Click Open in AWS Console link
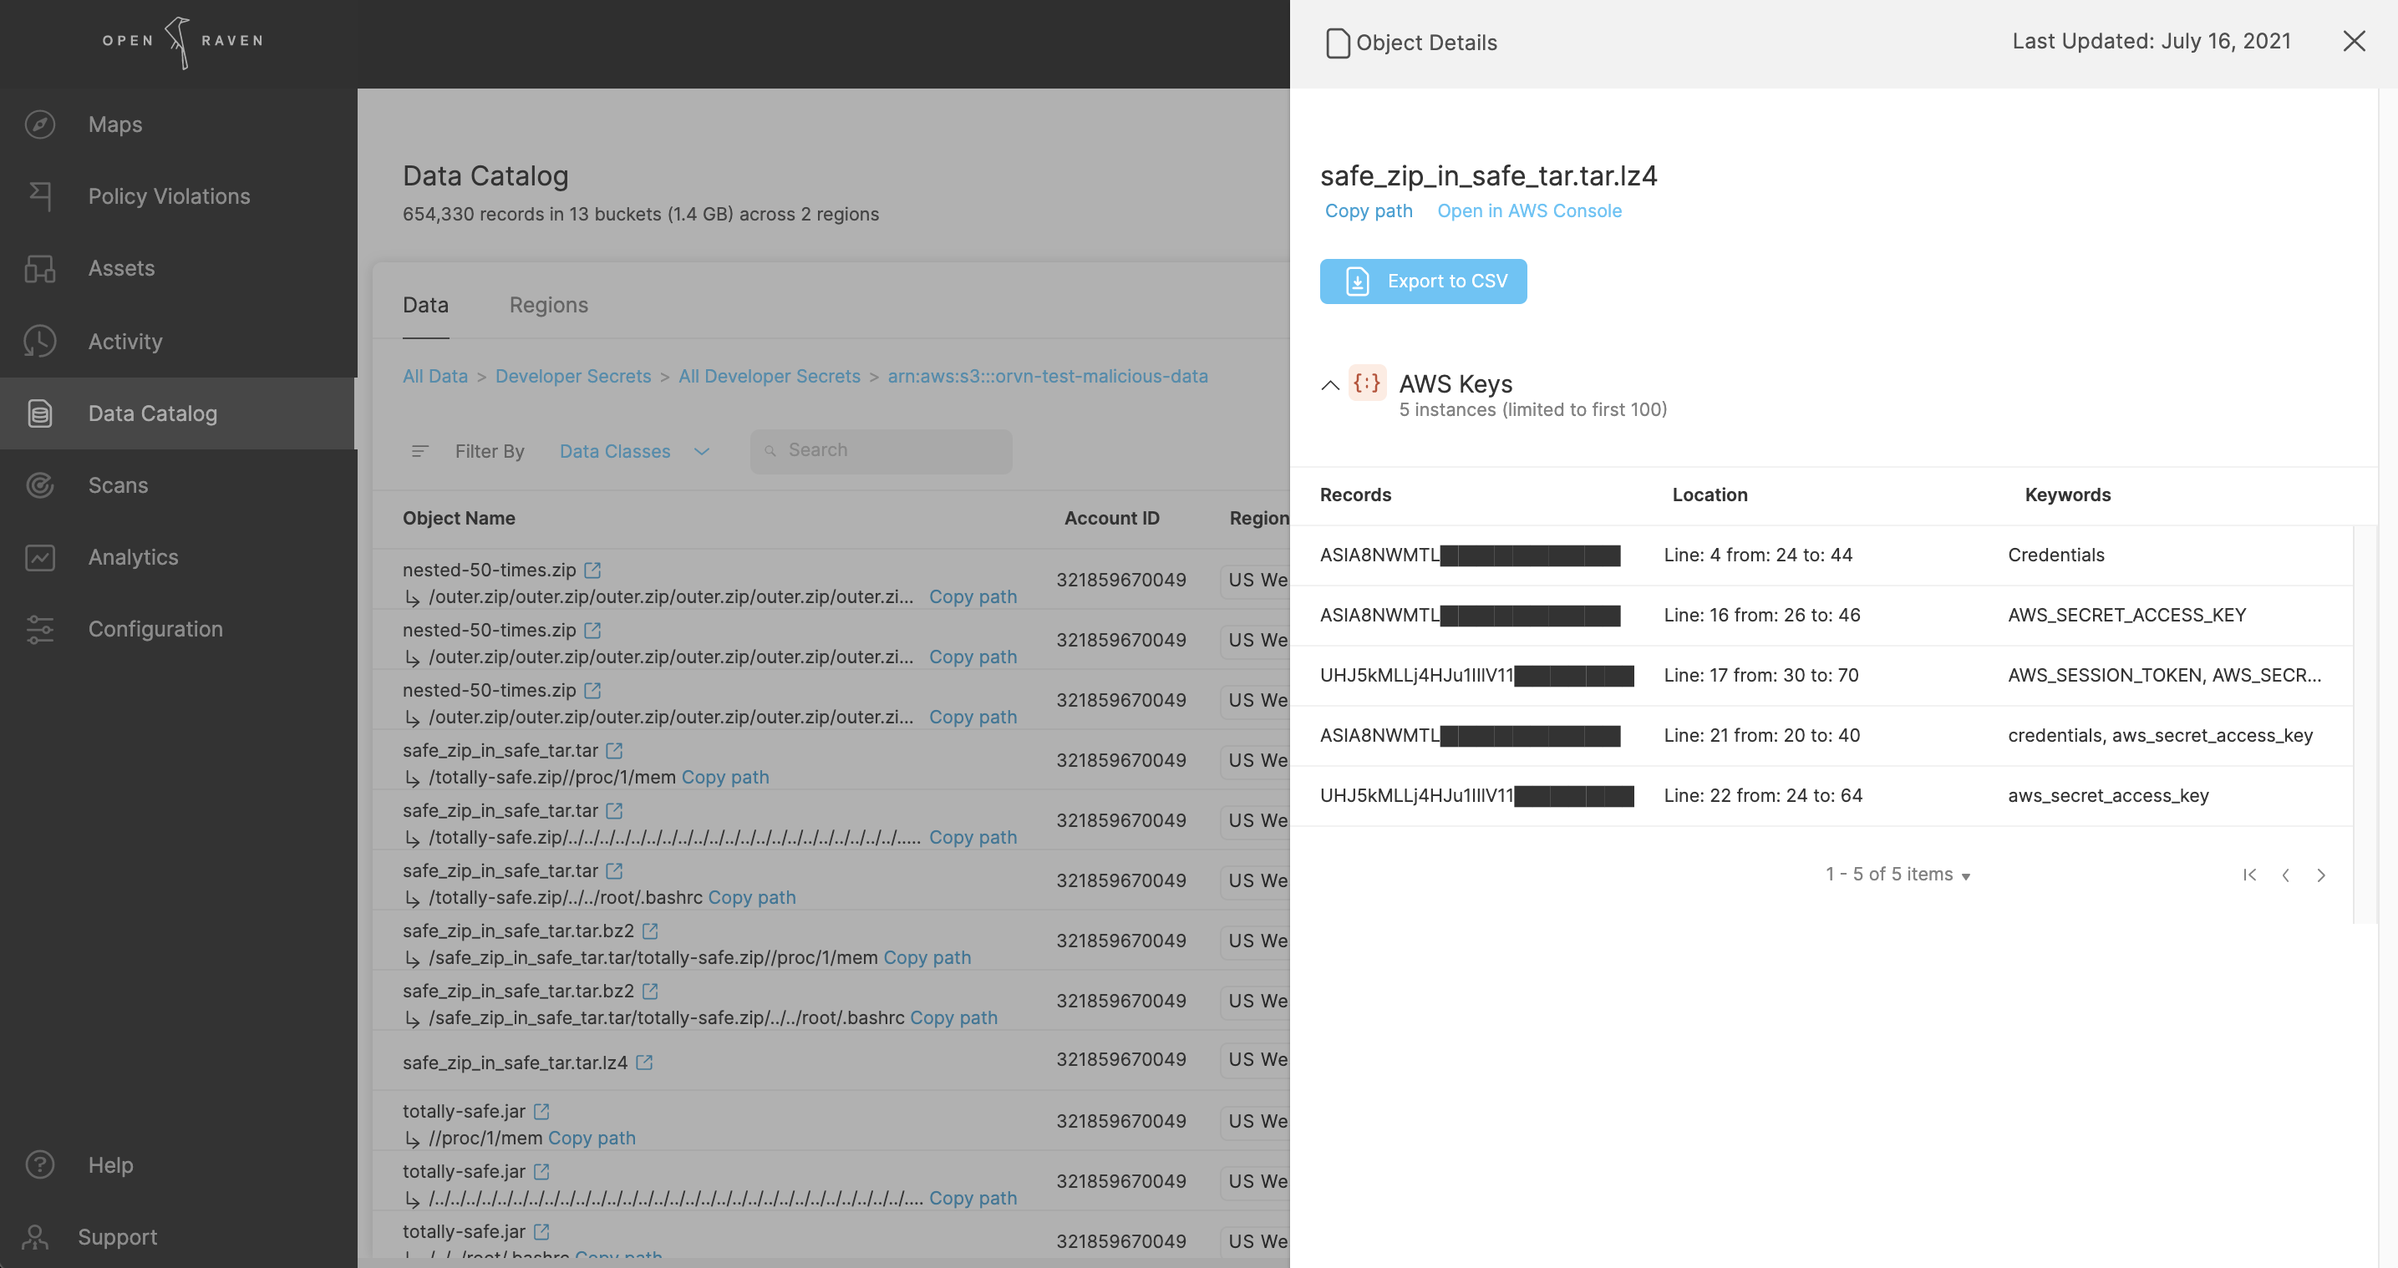Image resolution: width=2398 pixels, height=1268 pixels. pos(1528,210)
